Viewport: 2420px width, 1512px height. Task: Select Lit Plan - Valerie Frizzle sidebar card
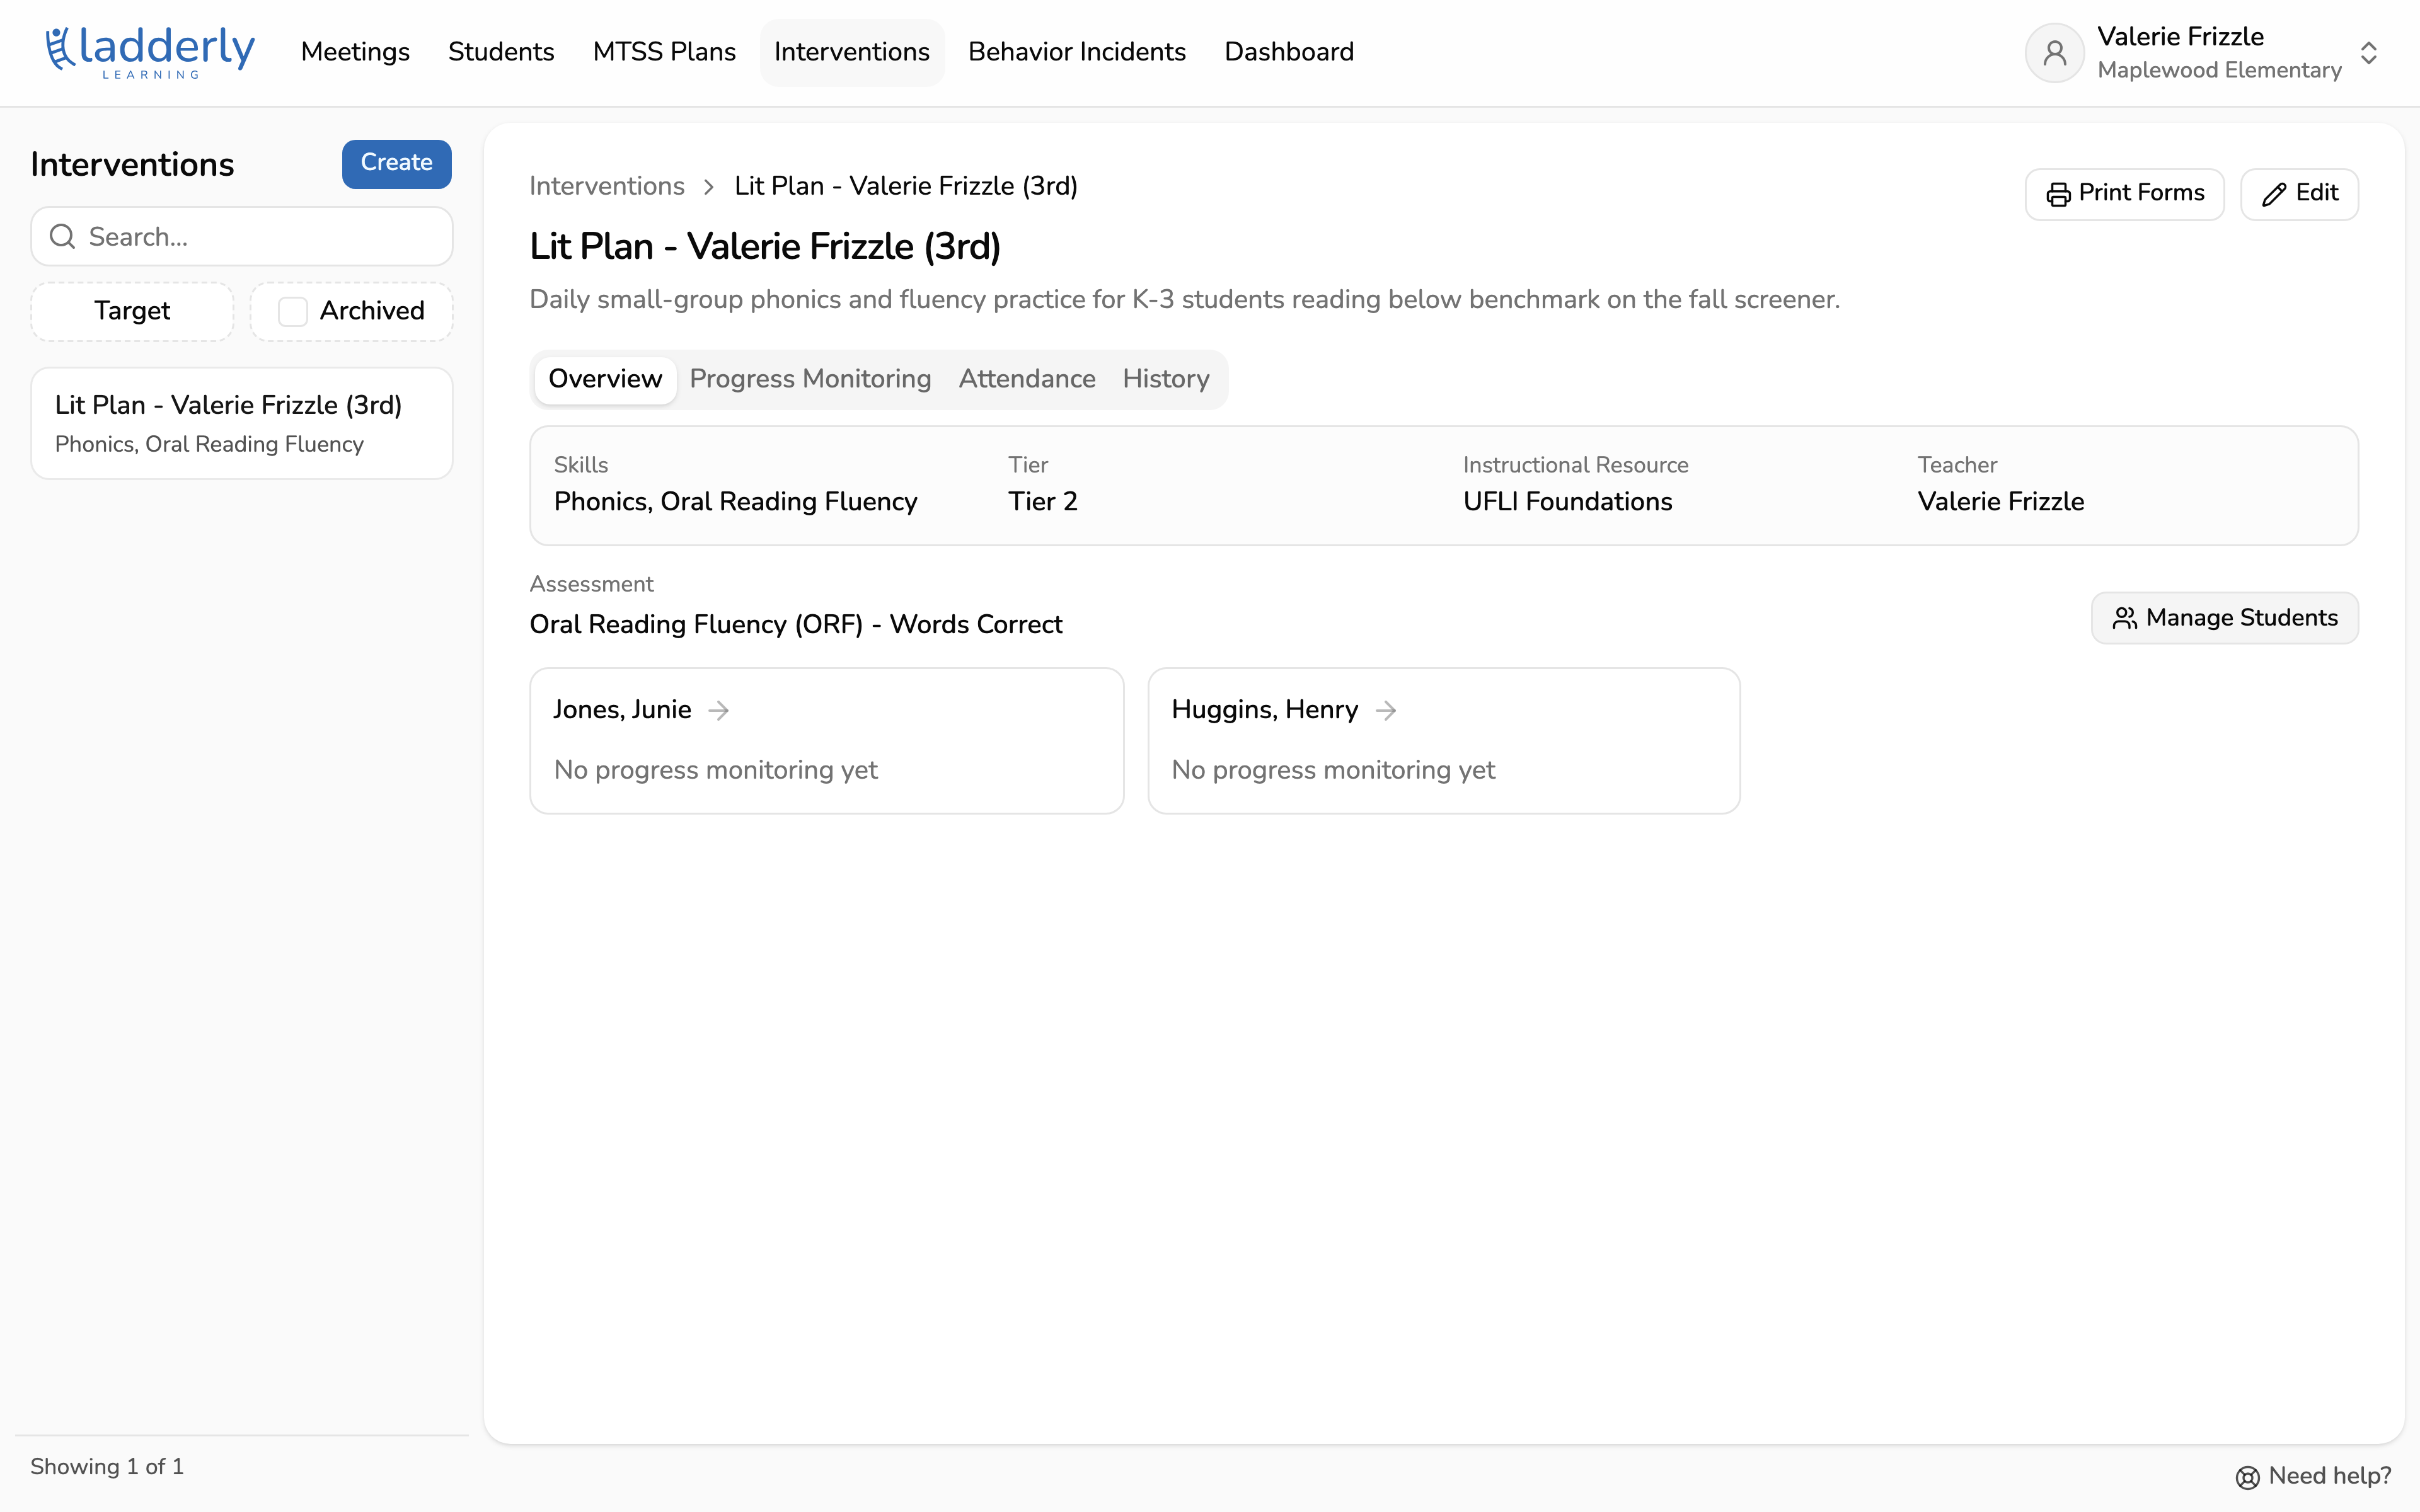[x=242, y=424]
